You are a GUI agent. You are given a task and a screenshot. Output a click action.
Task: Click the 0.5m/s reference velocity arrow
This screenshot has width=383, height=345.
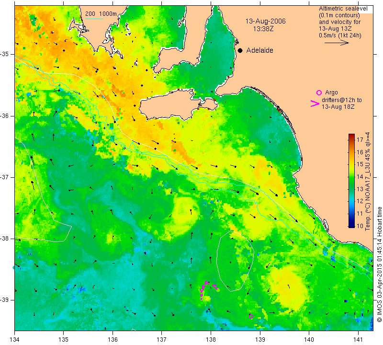(x=337, y=43)
